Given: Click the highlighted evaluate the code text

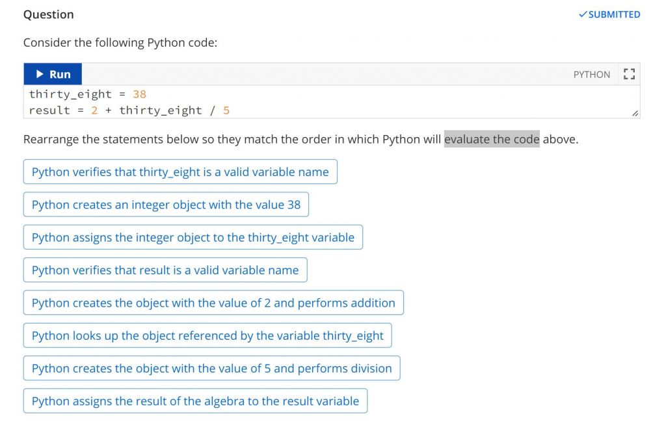Looking at the screenshot, I should pyautogui.click(x=490, y=139).
